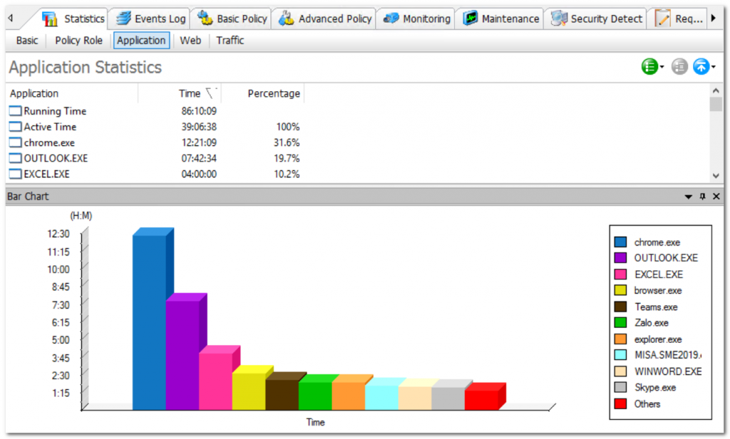Sort by the Application column header

coord(72,93)
